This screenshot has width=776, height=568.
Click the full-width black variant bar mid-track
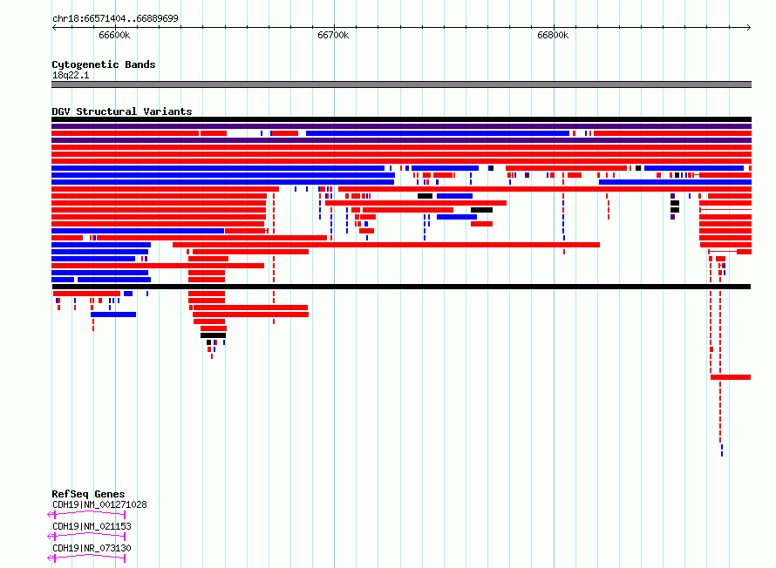[x=401, y=287]
